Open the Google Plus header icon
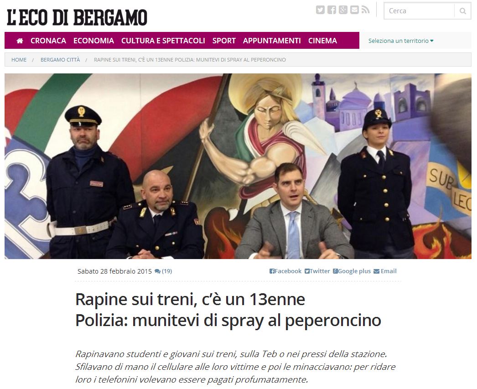The image size is (477, 389). pos(343,10)
